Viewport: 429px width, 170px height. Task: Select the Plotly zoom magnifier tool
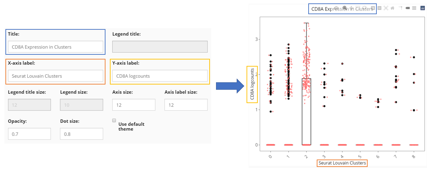pos(345,8)
